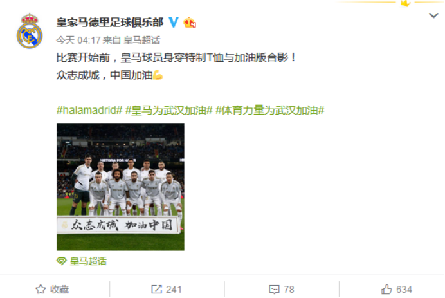Open the 皇马超话 source link near timestamp
Screen dimensions: 445x298
(x=142, y=41)
